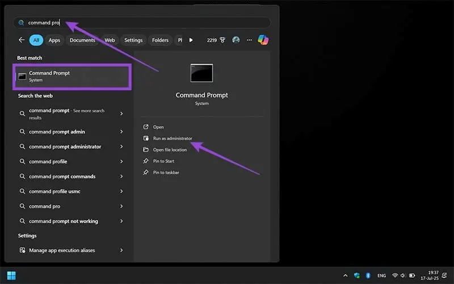The image size is (454, 284).
Task: Click search icon beside 'command profile usmc'
Action: (x=22, y=191)
